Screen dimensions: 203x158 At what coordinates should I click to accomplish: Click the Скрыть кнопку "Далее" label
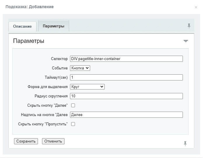pyautogui.click(x=47, y=105)
